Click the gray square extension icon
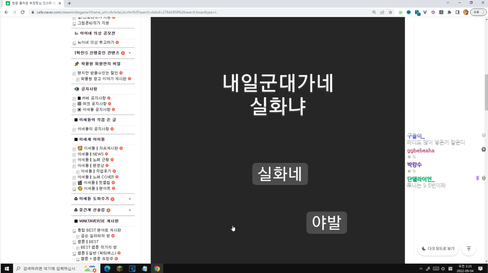Screen dimensions: 488x273 (x=441, y=12)
